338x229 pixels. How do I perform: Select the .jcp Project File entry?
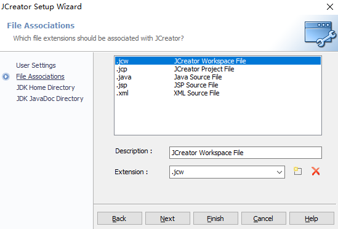[218, 69]
